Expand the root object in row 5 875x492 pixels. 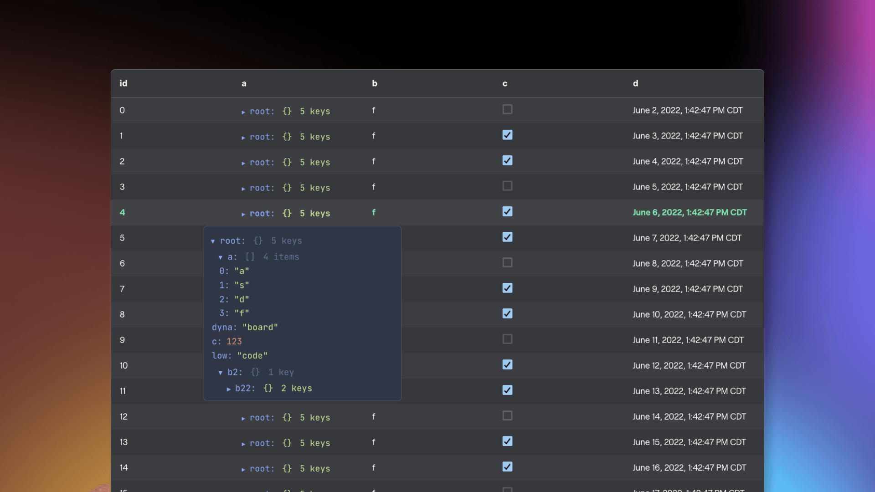click(x=213, y=241)
